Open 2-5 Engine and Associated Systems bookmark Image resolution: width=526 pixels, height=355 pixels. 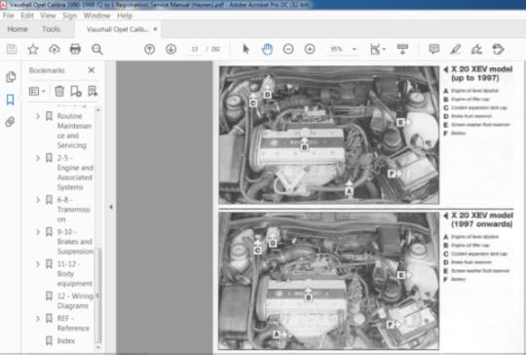point(75,173)
